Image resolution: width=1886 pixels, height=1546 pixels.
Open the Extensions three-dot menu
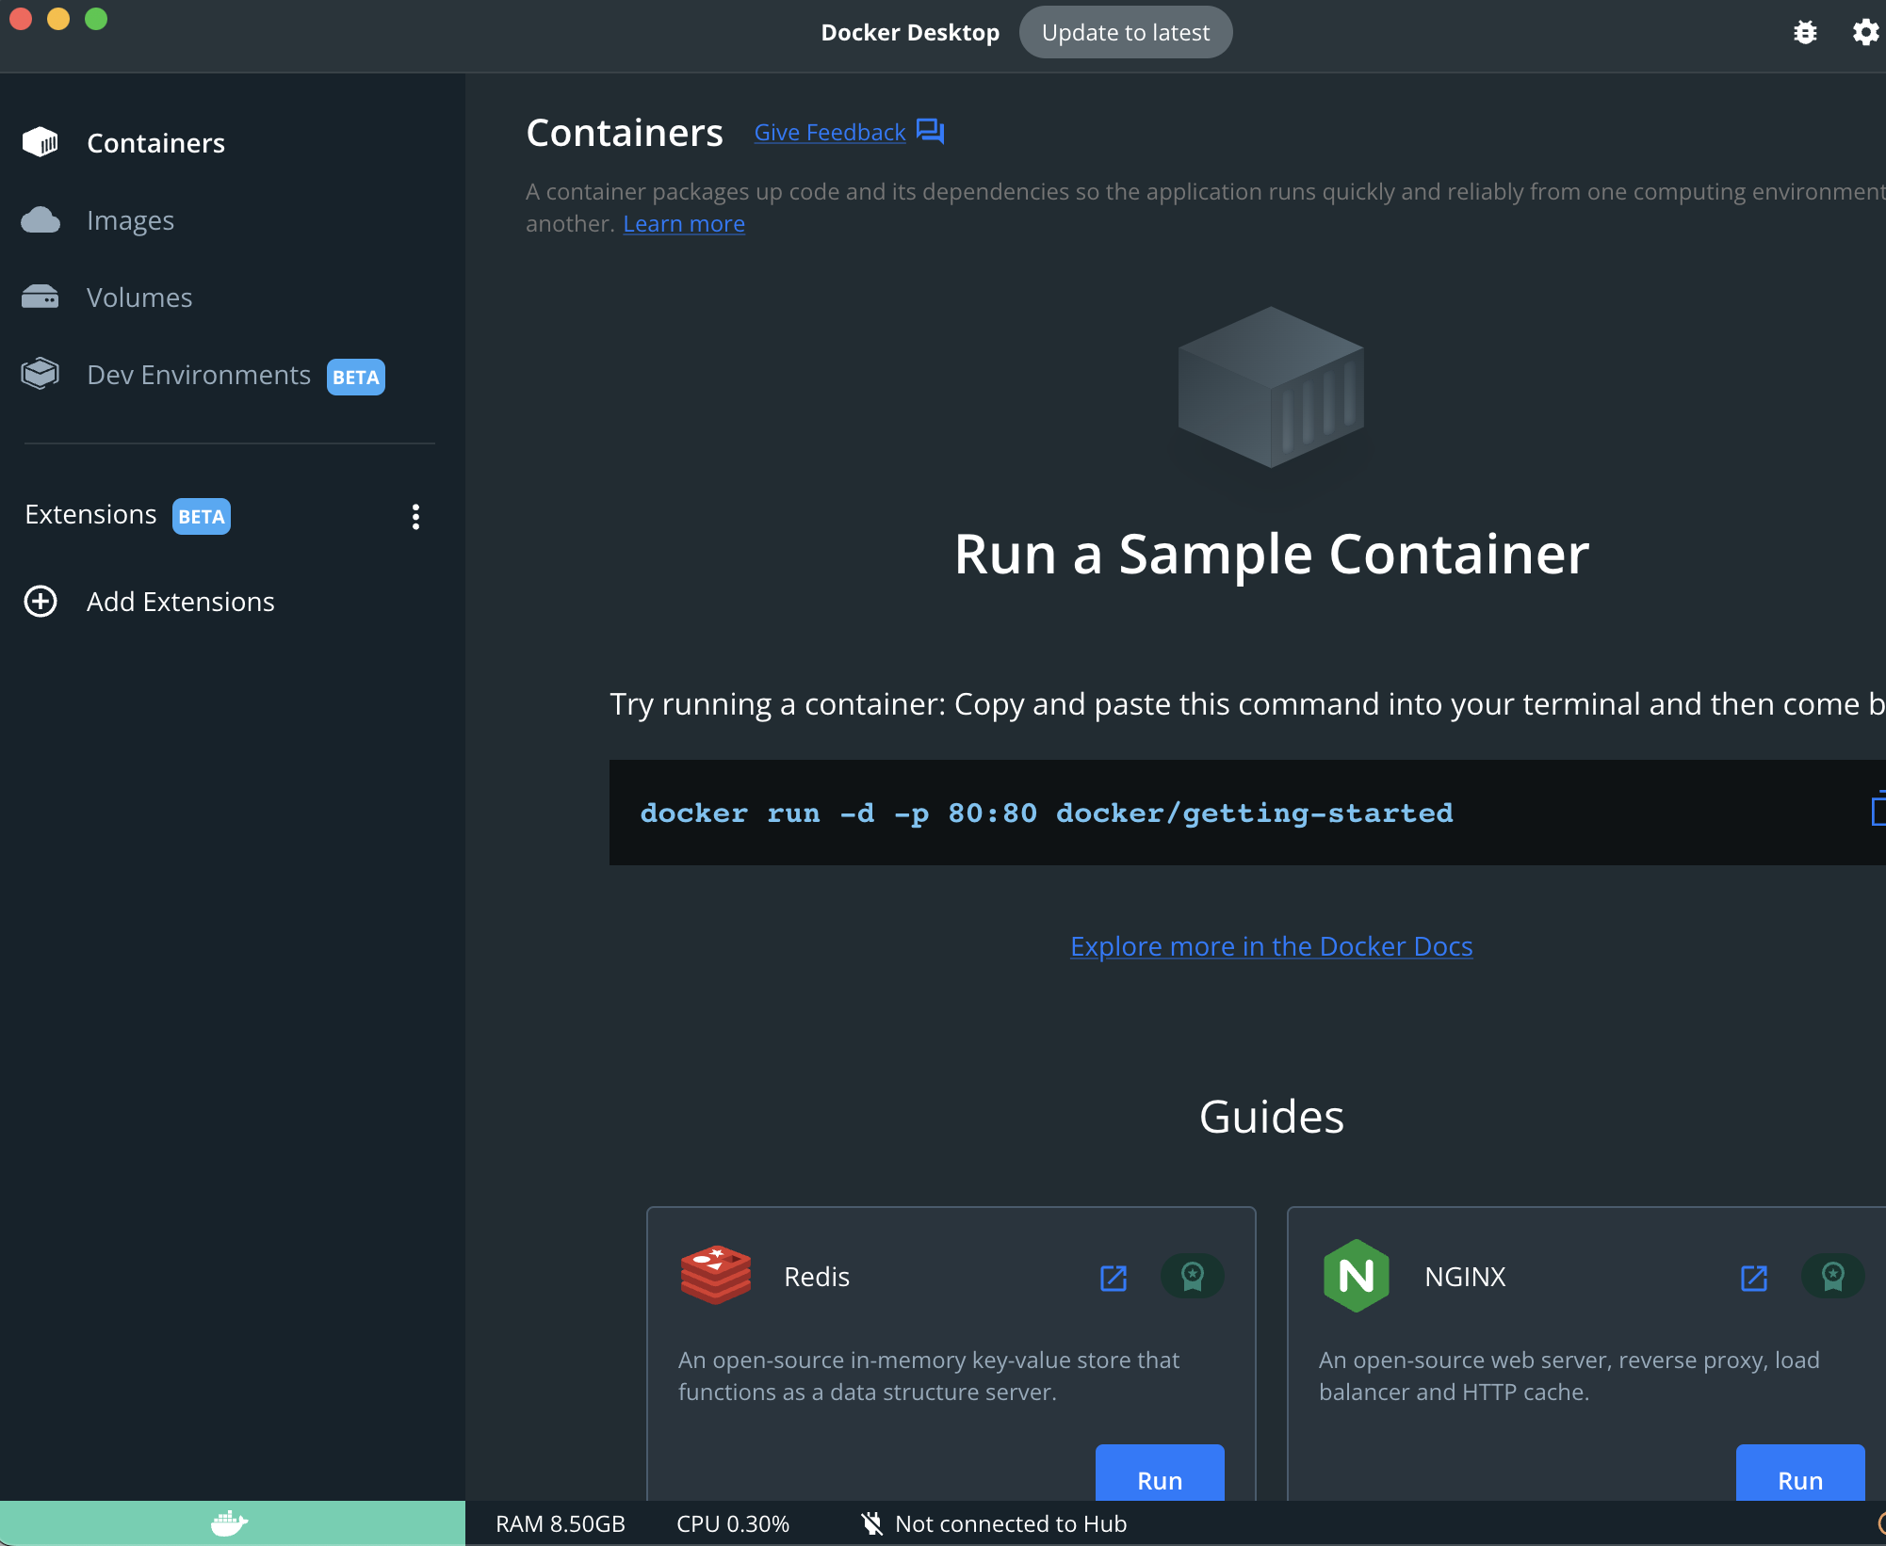click(x=415, y=516)
